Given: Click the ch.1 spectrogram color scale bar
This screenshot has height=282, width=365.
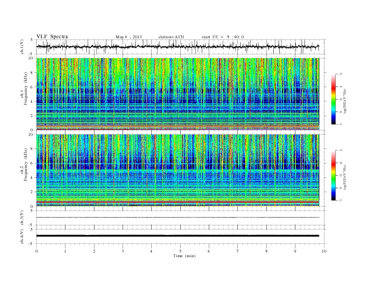Looking at the screenshot, I should pos(334,100).
